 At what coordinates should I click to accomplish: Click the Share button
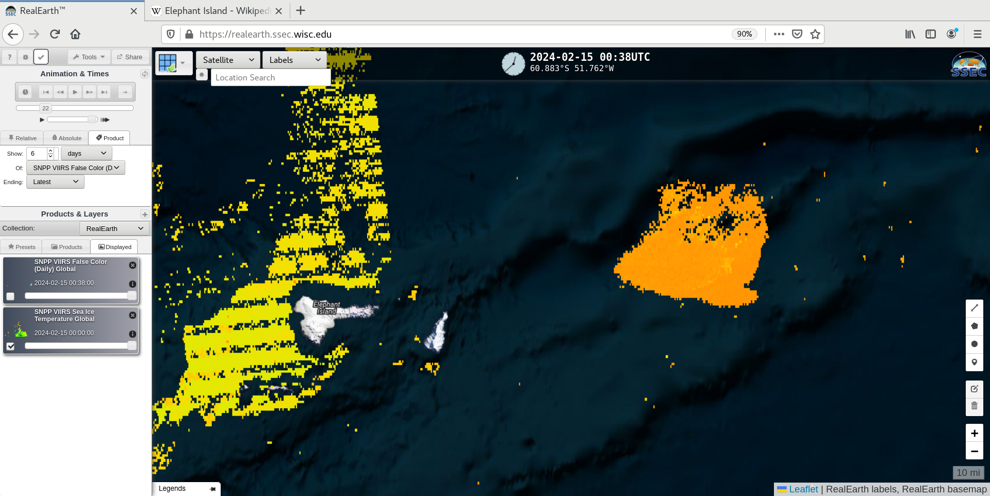(130, 57)
